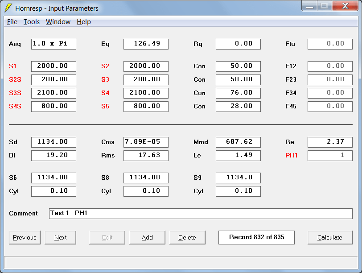Go to the Previous record
The height and width of the screenshot is (273, 362).
pyautogui.click(x=25, y=237)
